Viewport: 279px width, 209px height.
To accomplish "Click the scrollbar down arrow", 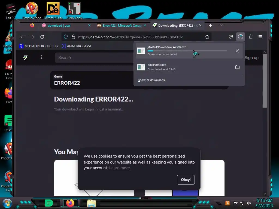I will 265,194.
